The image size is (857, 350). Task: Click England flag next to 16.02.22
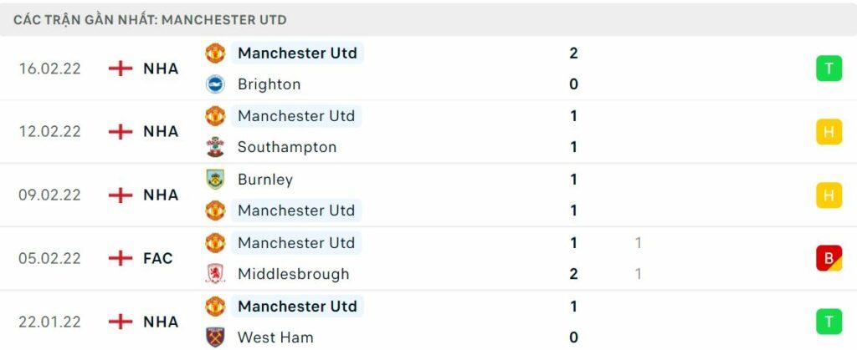click(x=121, y=68)
